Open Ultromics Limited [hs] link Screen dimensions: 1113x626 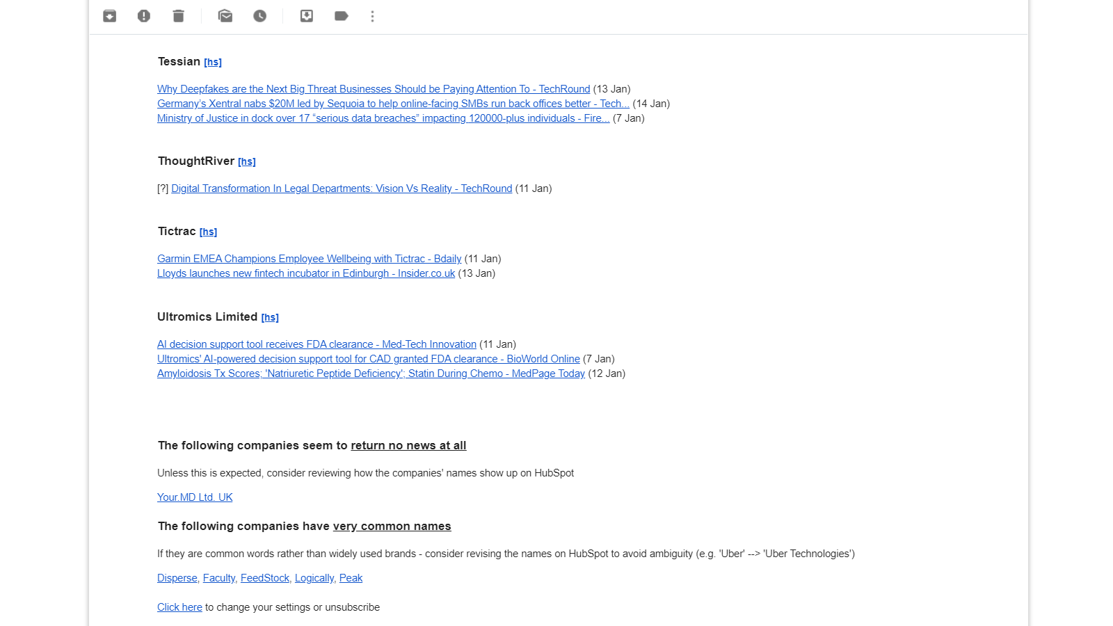(x=270, y=318)
